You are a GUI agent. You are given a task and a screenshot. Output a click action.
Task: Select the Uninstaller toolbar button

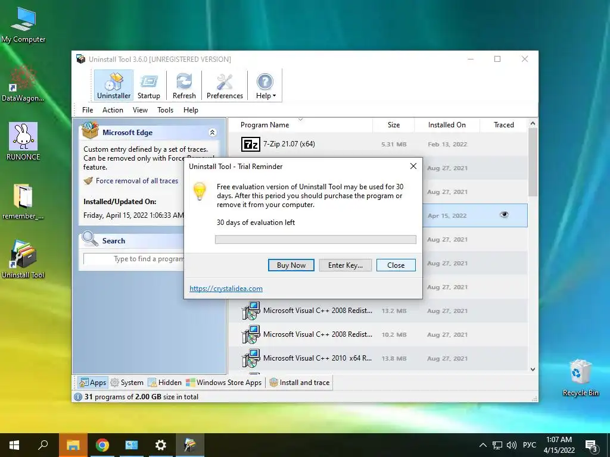pos(114,86)
